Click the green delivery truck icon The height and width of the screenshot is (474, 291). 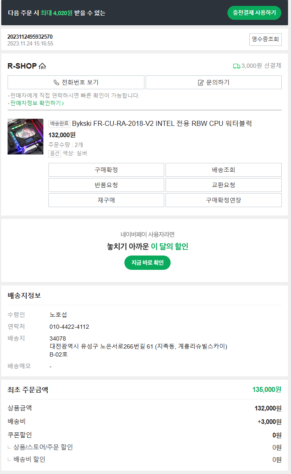coord(236,66)
